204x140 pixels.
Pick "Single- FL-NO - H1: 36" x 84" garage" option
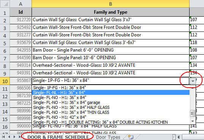point(111,102)
